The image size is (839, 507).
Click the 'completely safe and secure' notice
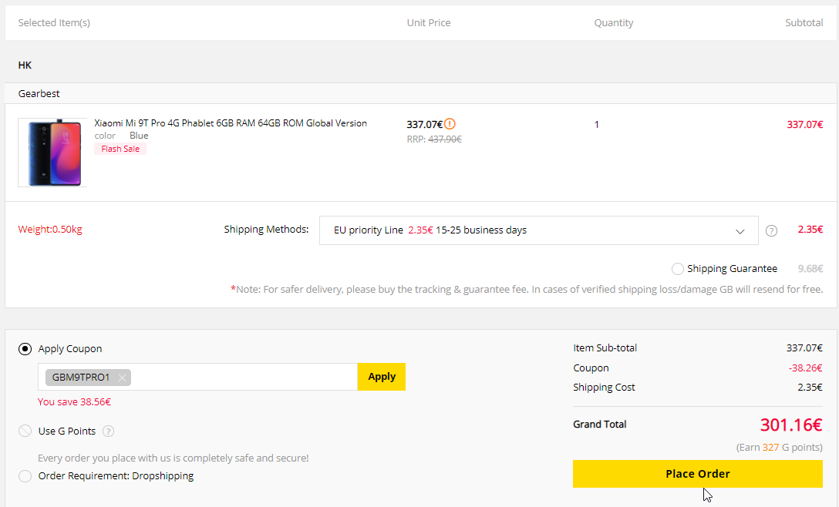pos(174,458)
